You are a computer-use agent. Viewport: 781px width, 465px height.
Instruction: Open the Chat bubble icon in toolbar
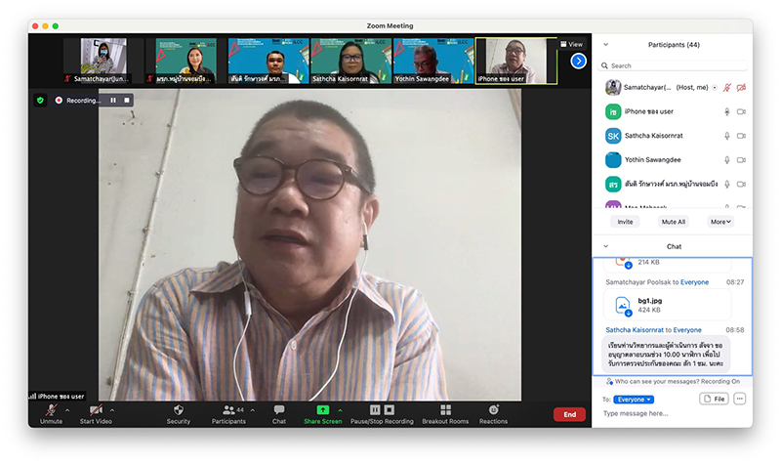(x=279, y=409)
